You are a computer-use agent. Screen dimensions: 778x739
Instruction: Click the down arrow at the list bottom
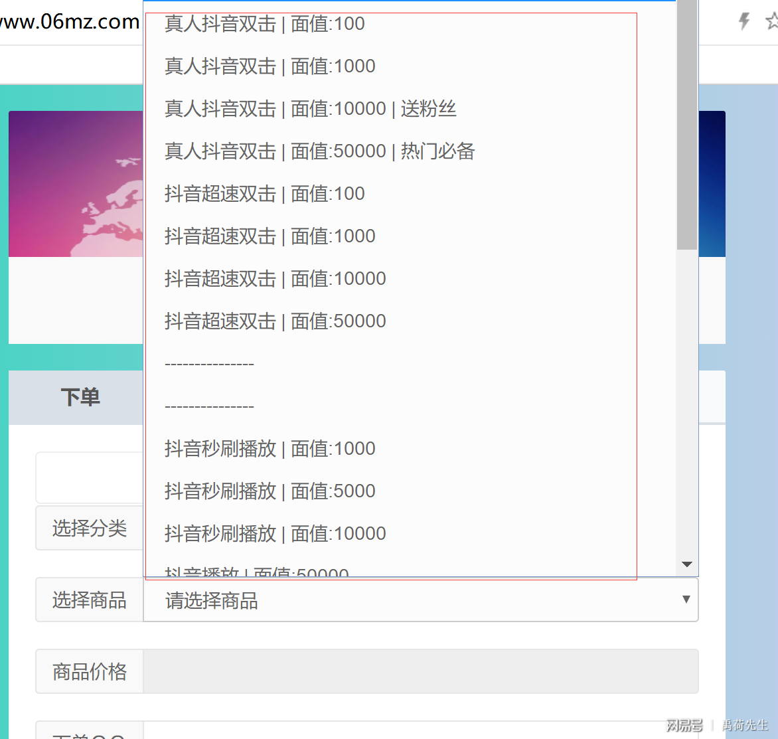pos(688,564)
